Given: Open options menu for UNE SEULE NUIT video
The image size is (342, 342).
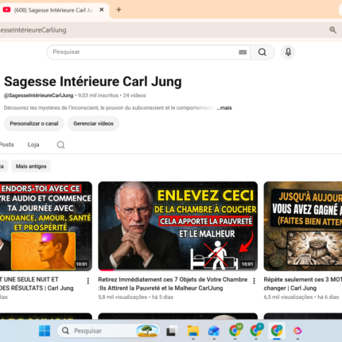Looking at the screenshot, I should coord(88,281).
